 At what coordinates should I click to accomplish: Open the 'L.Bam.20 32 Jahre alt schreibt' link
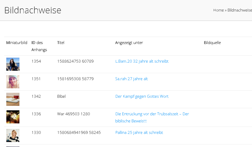pyautogui.click(x=142, y=61)
